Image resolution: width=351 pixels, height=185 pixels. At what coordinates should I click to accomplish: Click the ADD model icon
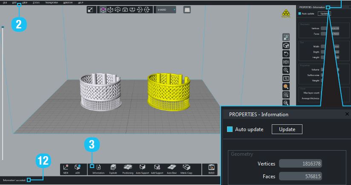pyautogui.click(x=78, y=168)
